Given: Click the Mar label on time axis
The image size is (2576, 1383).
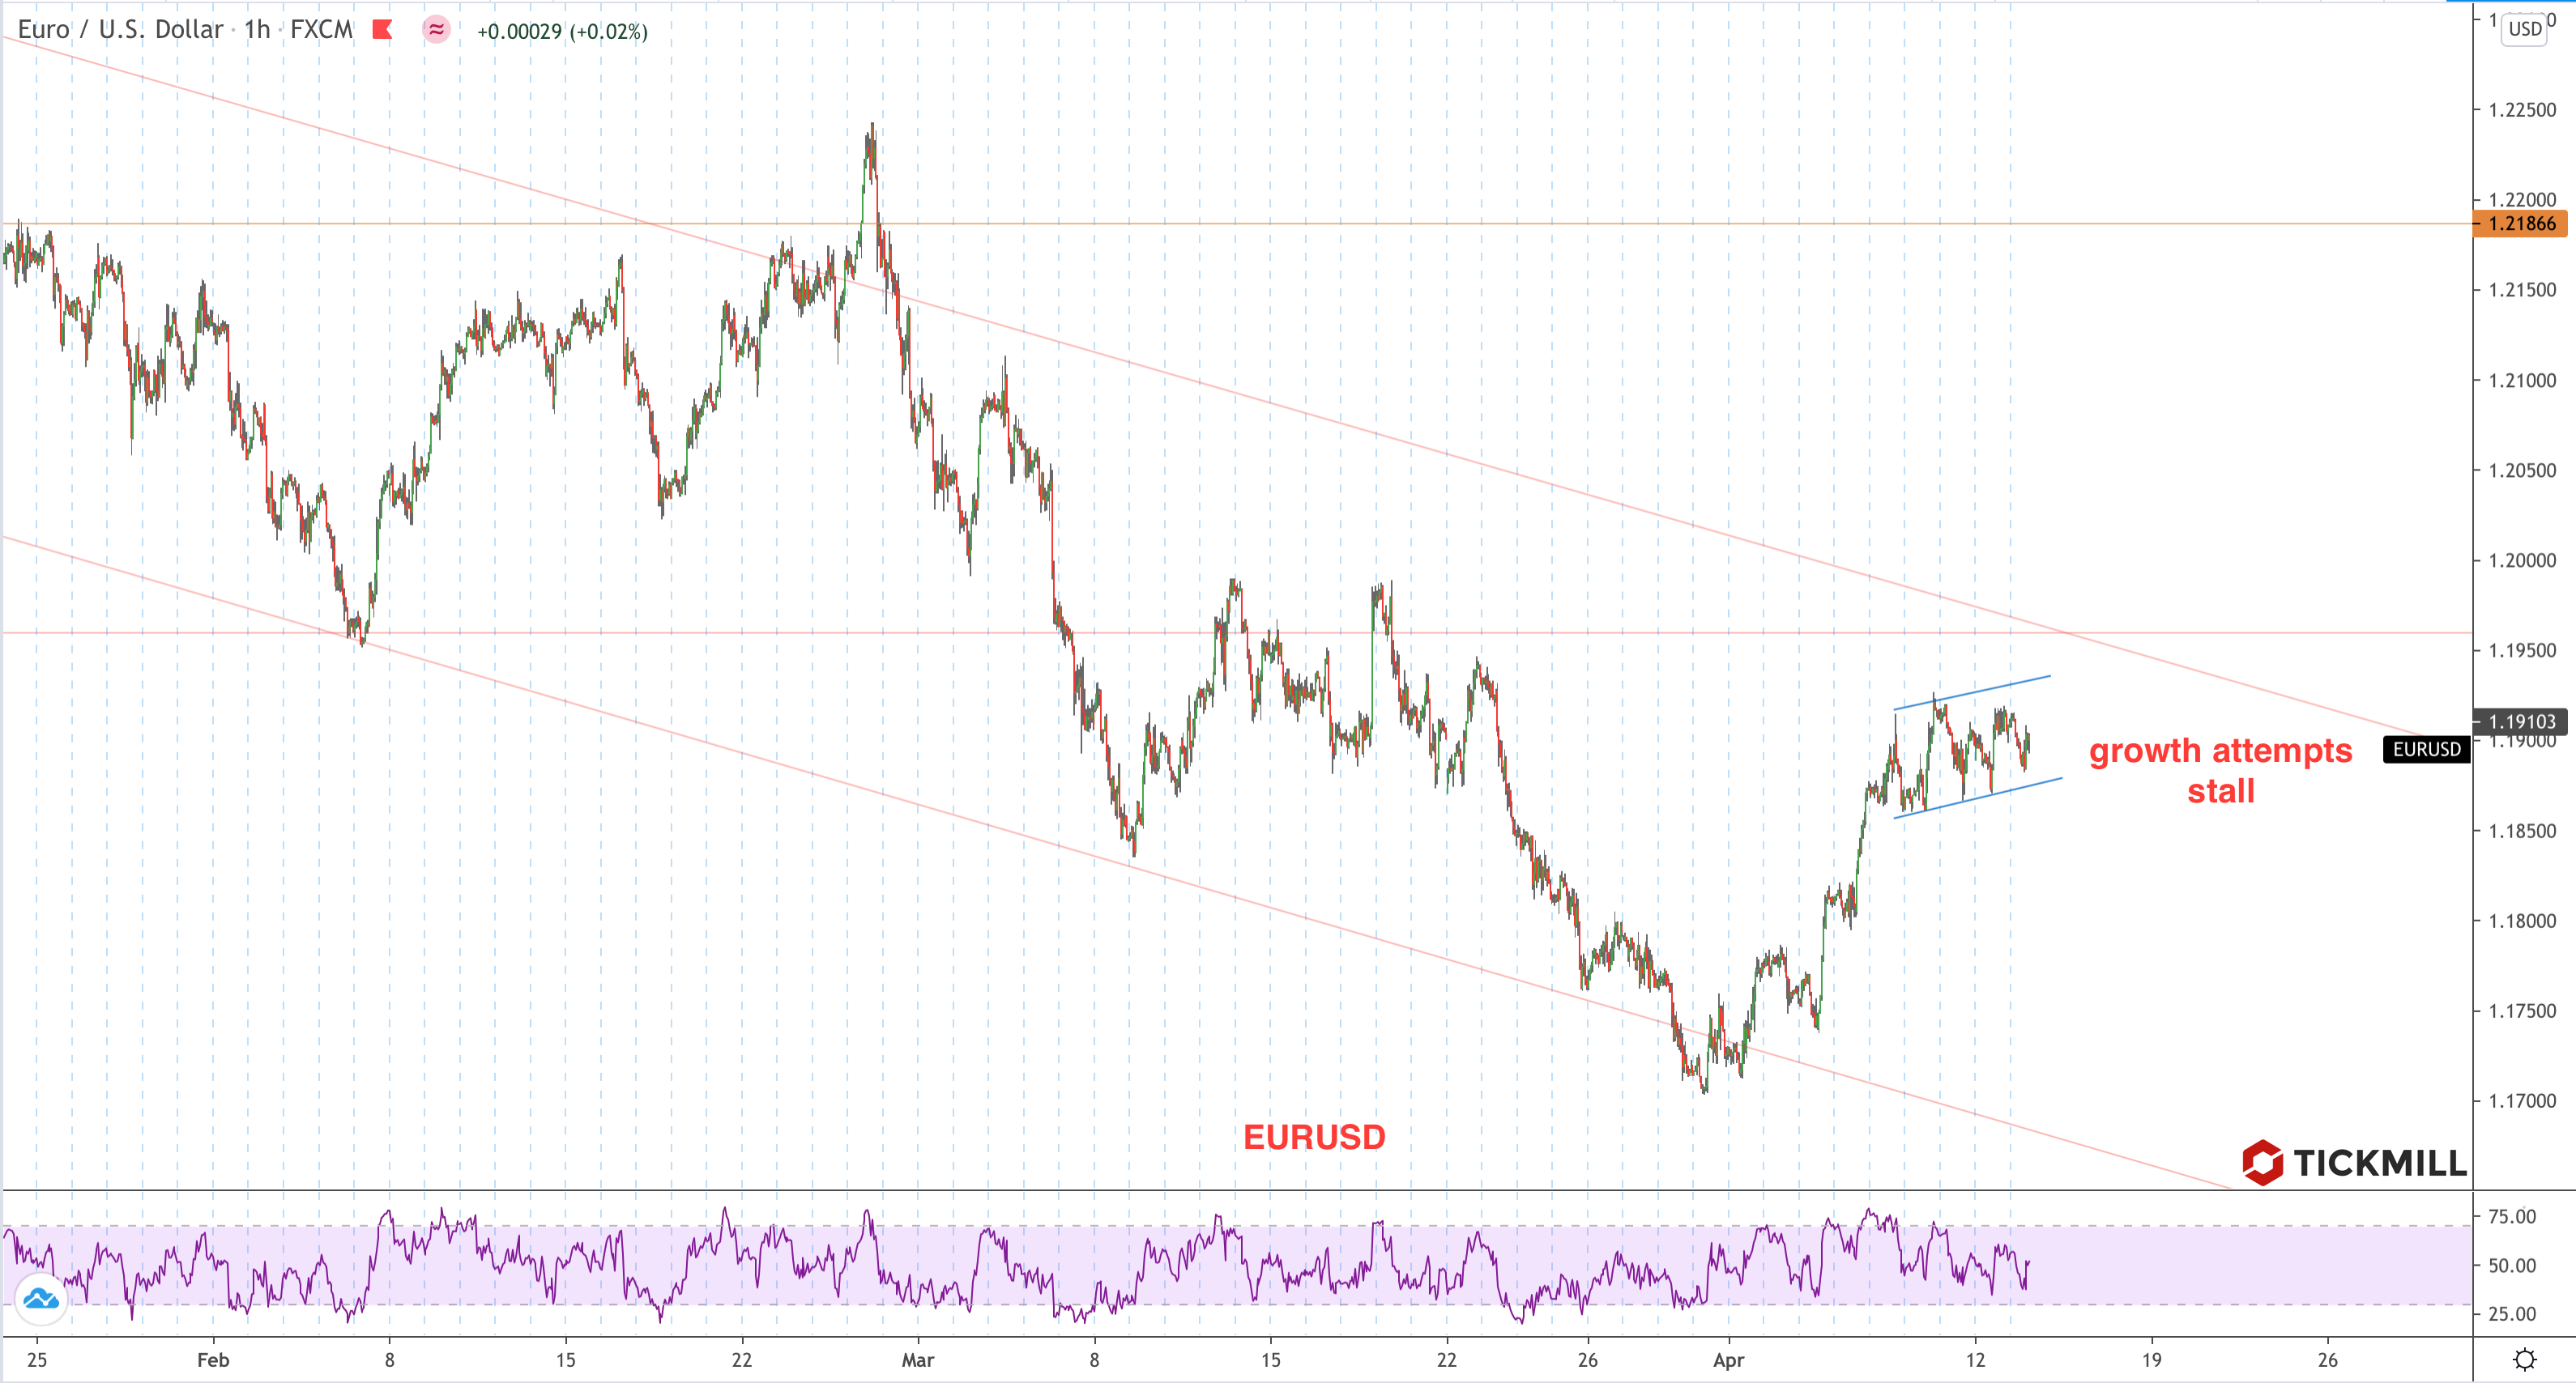Looking at the screenshot, I should coord(917,1360).
